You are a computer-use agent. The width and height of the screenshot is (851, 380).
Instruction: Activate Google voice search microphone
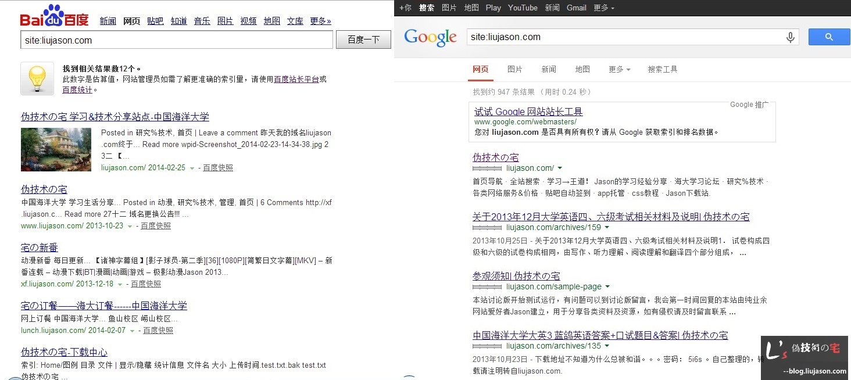pos(791,37)
